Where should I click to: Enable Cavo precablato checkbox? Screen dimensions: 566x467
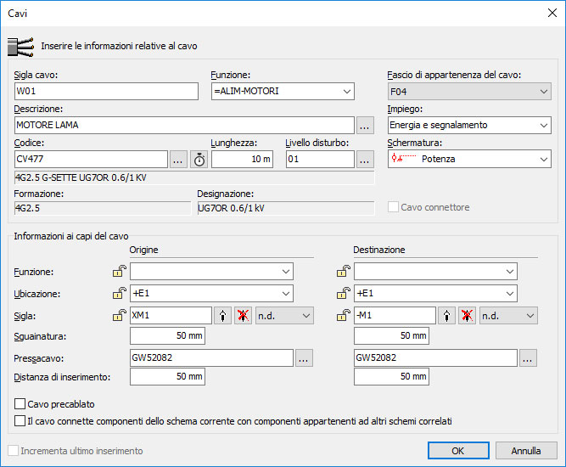point(20,404)
